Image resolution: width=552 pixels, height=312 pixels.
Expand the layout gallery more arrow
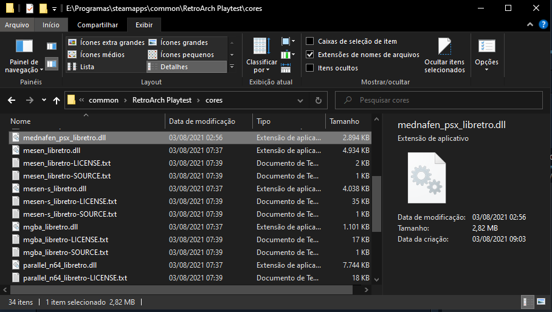click(x=232, y=66)
